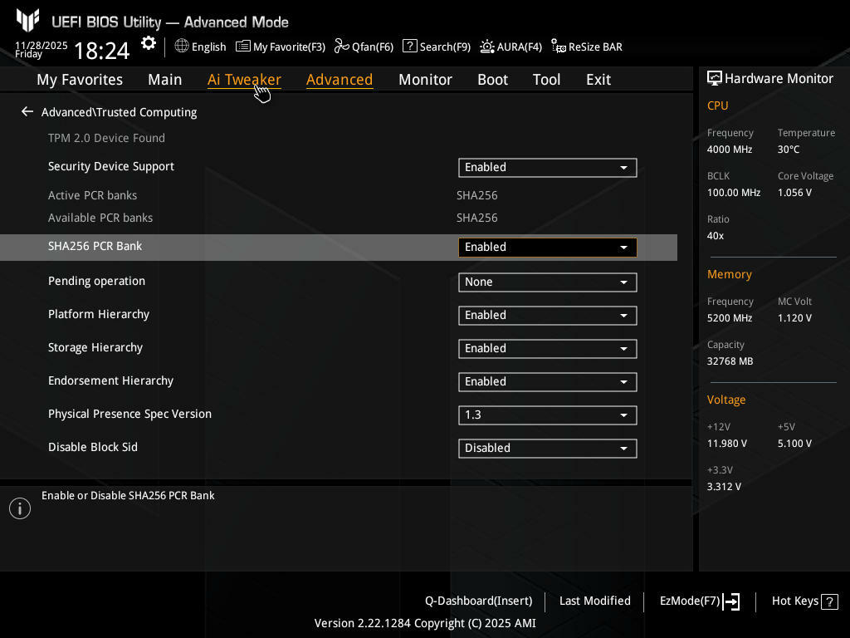The width and height of the screenshot is (850, 638).
Task: Switch to the Boot tab
Action: coord(492,80)
